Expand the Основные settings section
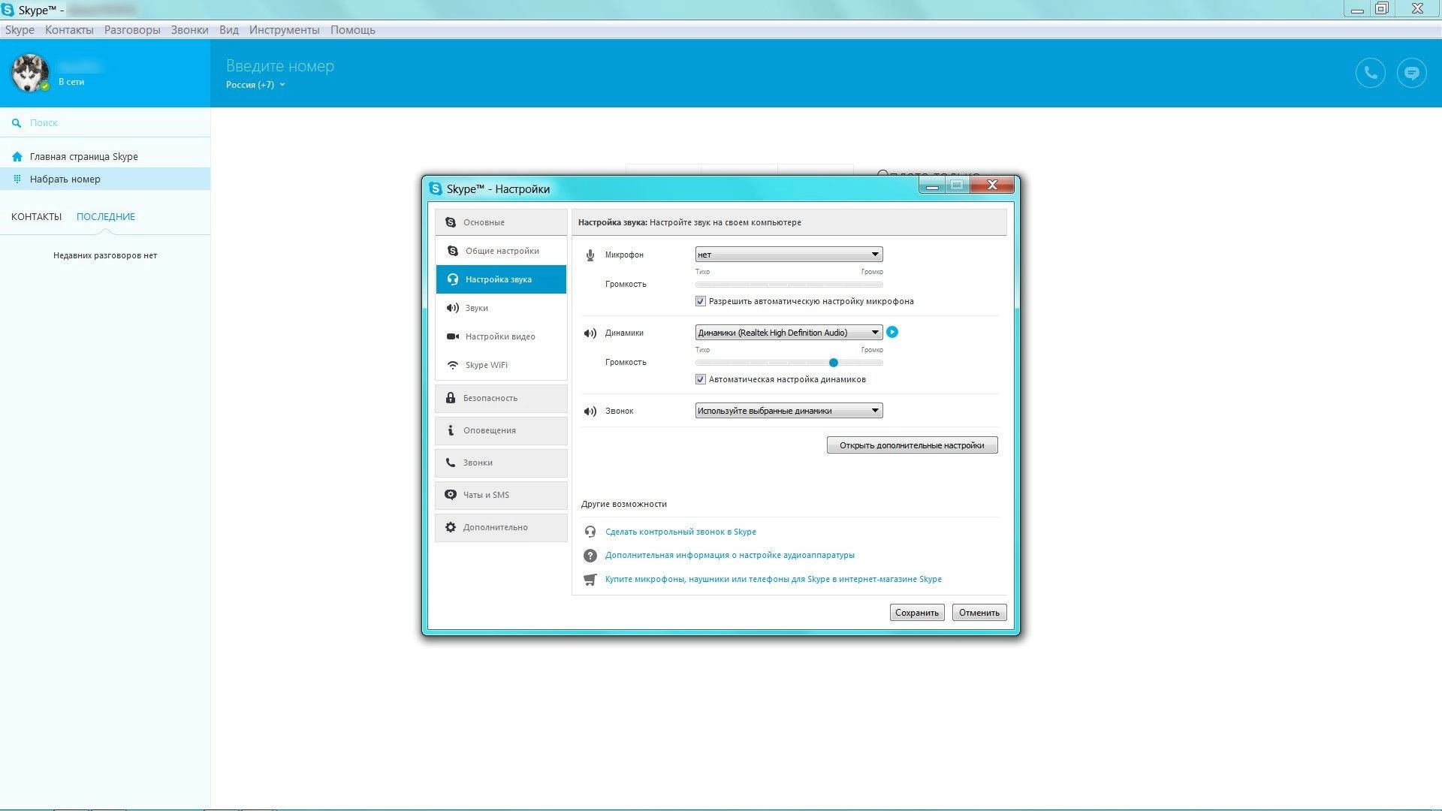The height and width of the screenshot is (811, 1442). [501, 222]
